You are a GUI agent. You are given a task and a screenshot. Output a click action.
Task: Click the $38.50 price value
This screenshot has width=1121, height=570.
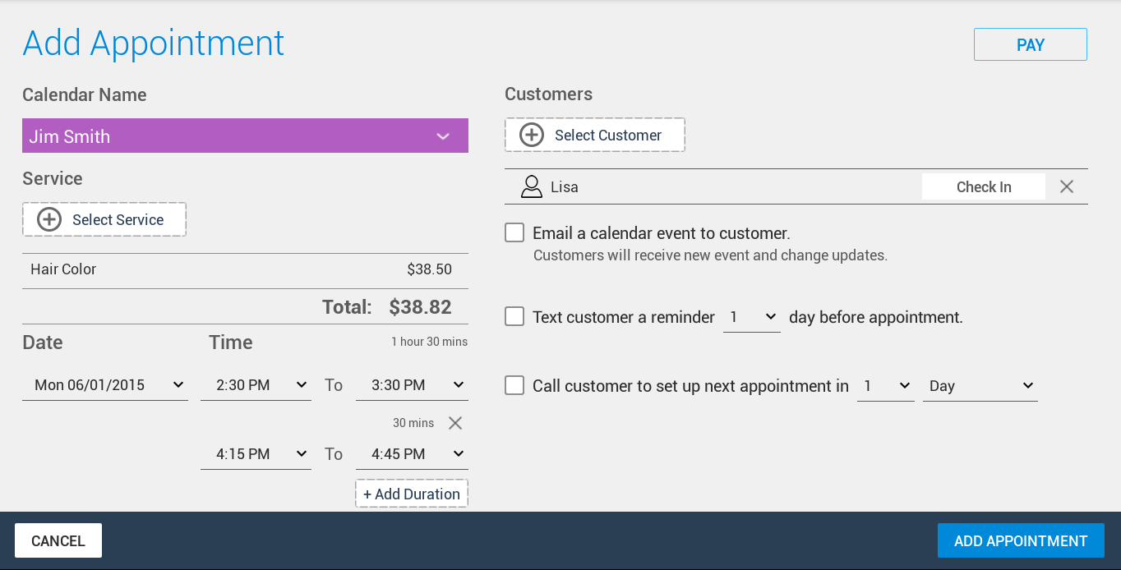point(429,269)
